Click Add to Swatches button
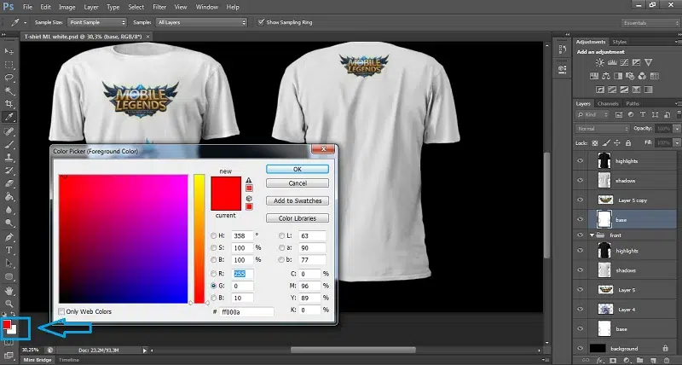The image size is (682, 365). [298, 200]
